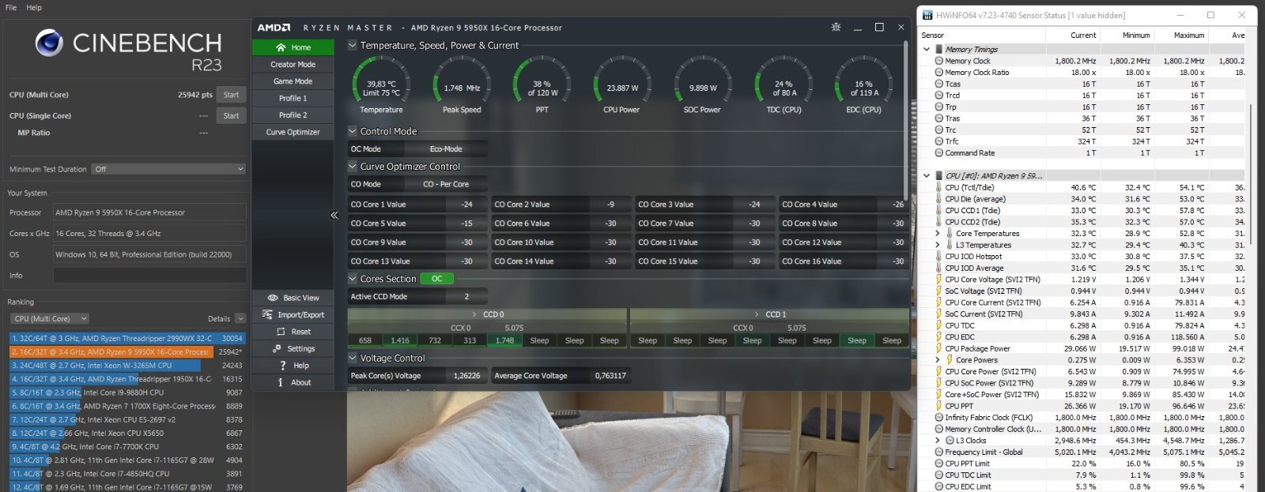Screen dimensions: 1265x492
Task: Click the Threadripper 2990WX ranking bar
Action: tap(128, 338)
